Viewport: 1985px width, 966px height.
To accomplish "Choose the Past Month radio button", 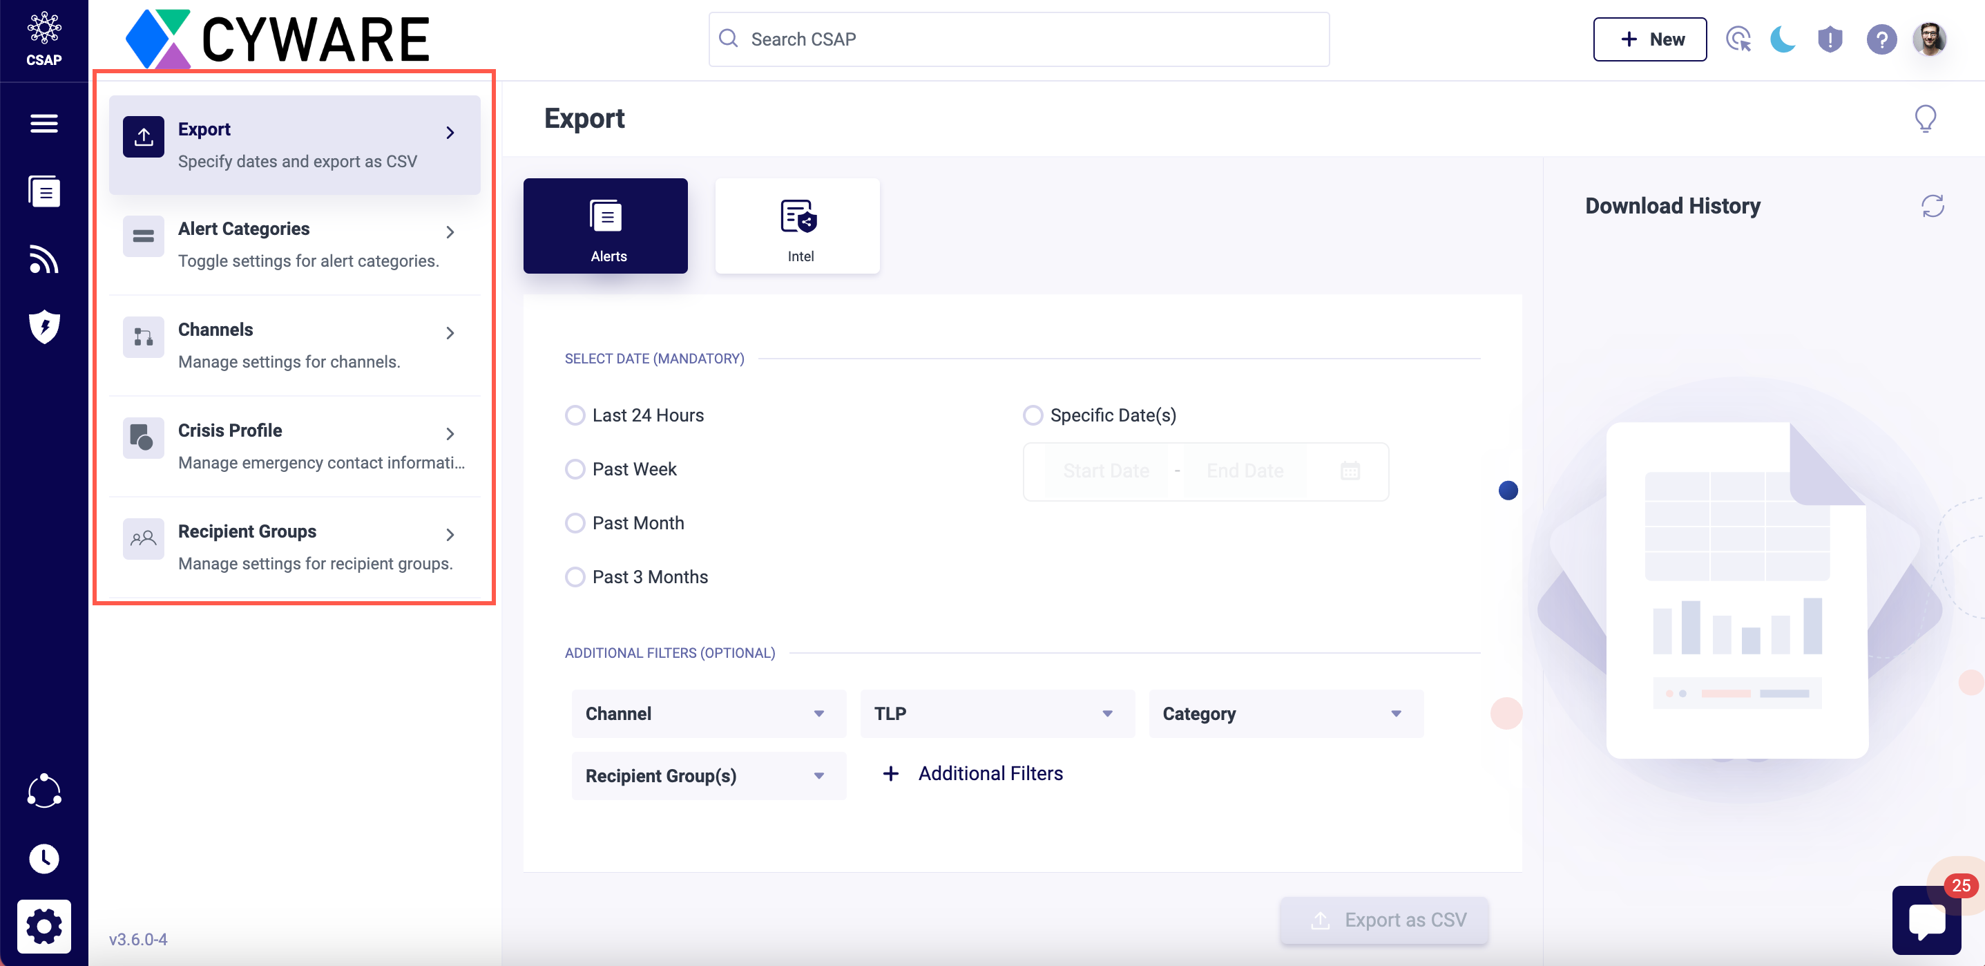I will coord(575,524).
